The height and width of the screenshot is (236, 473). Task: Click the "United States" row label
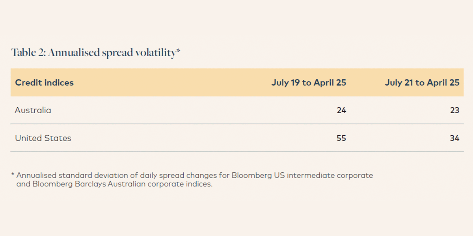43,138
